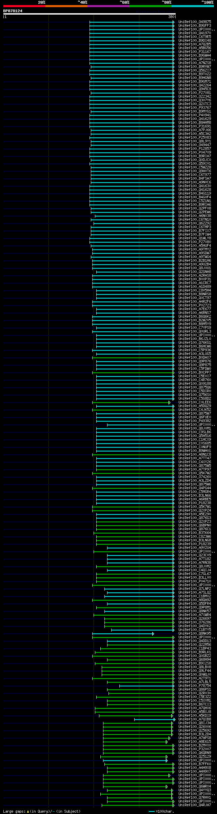
Task: Select label UniRef100_C5G8D2
Action: pyautogui.click(x=195, y=398)
